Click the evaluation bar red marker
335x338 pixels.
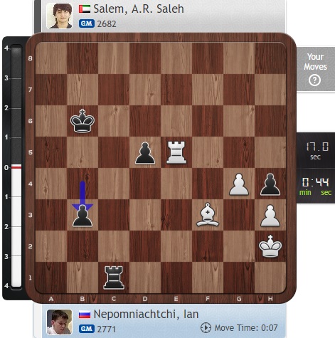point(16,167)
